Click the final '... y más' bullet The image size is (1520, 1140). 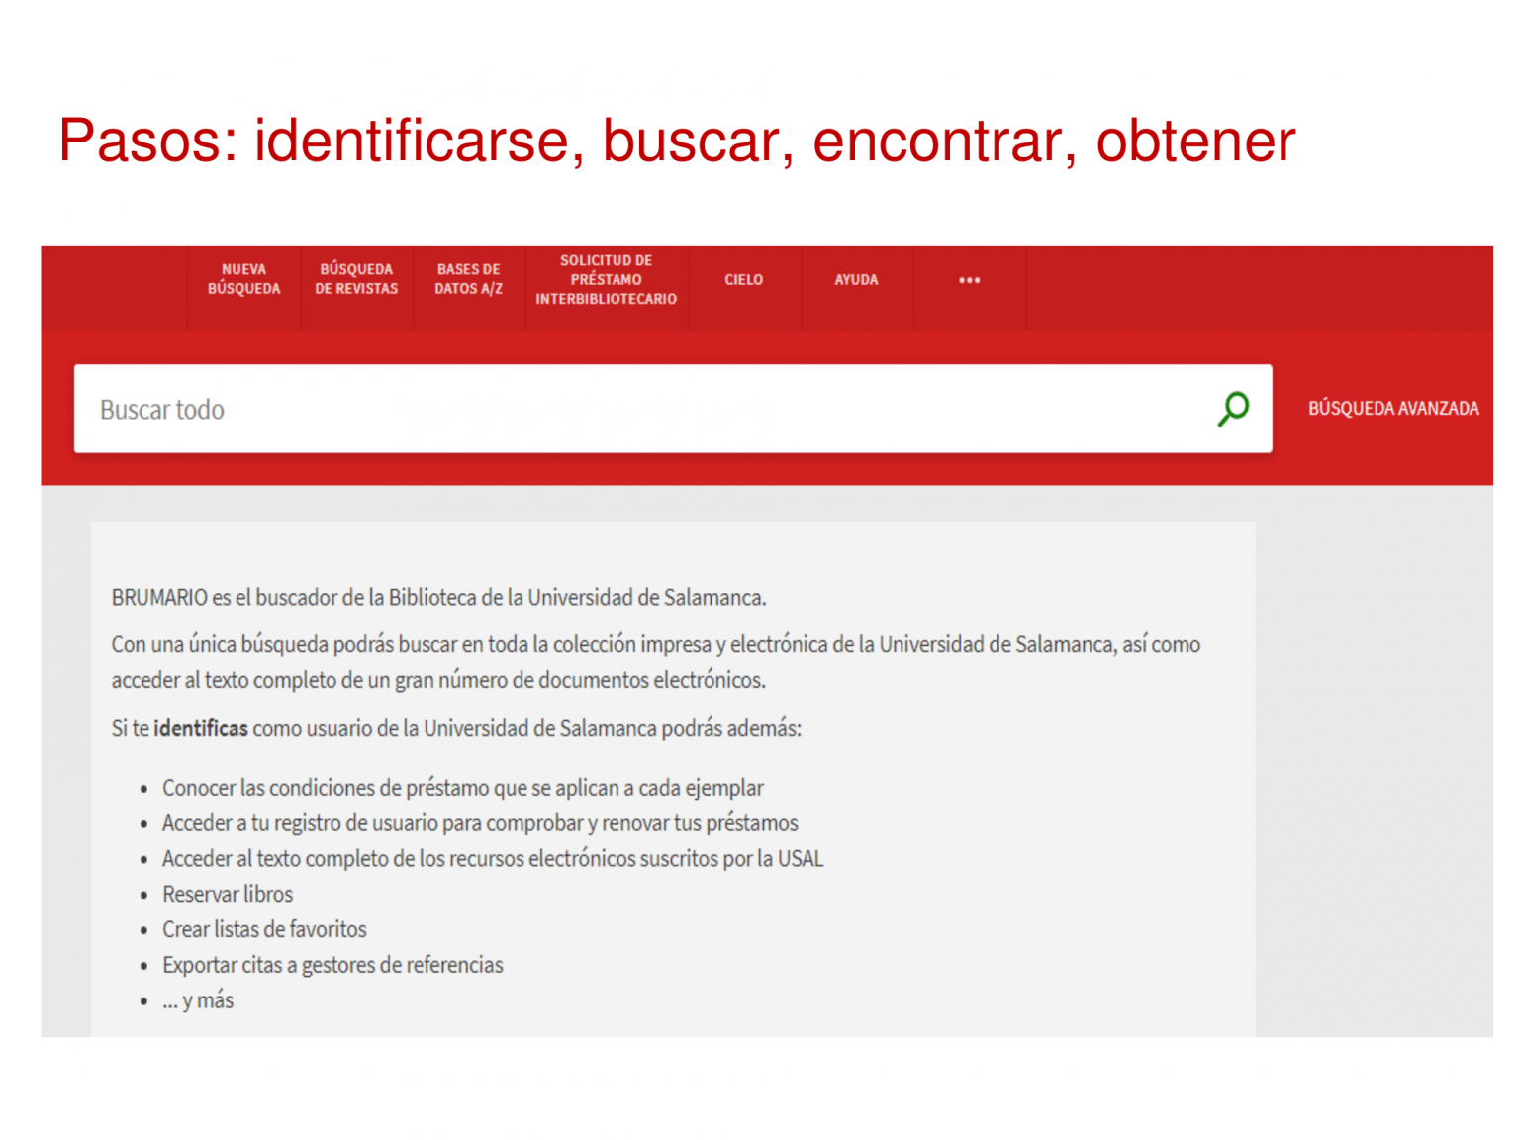click(198, 1001)
